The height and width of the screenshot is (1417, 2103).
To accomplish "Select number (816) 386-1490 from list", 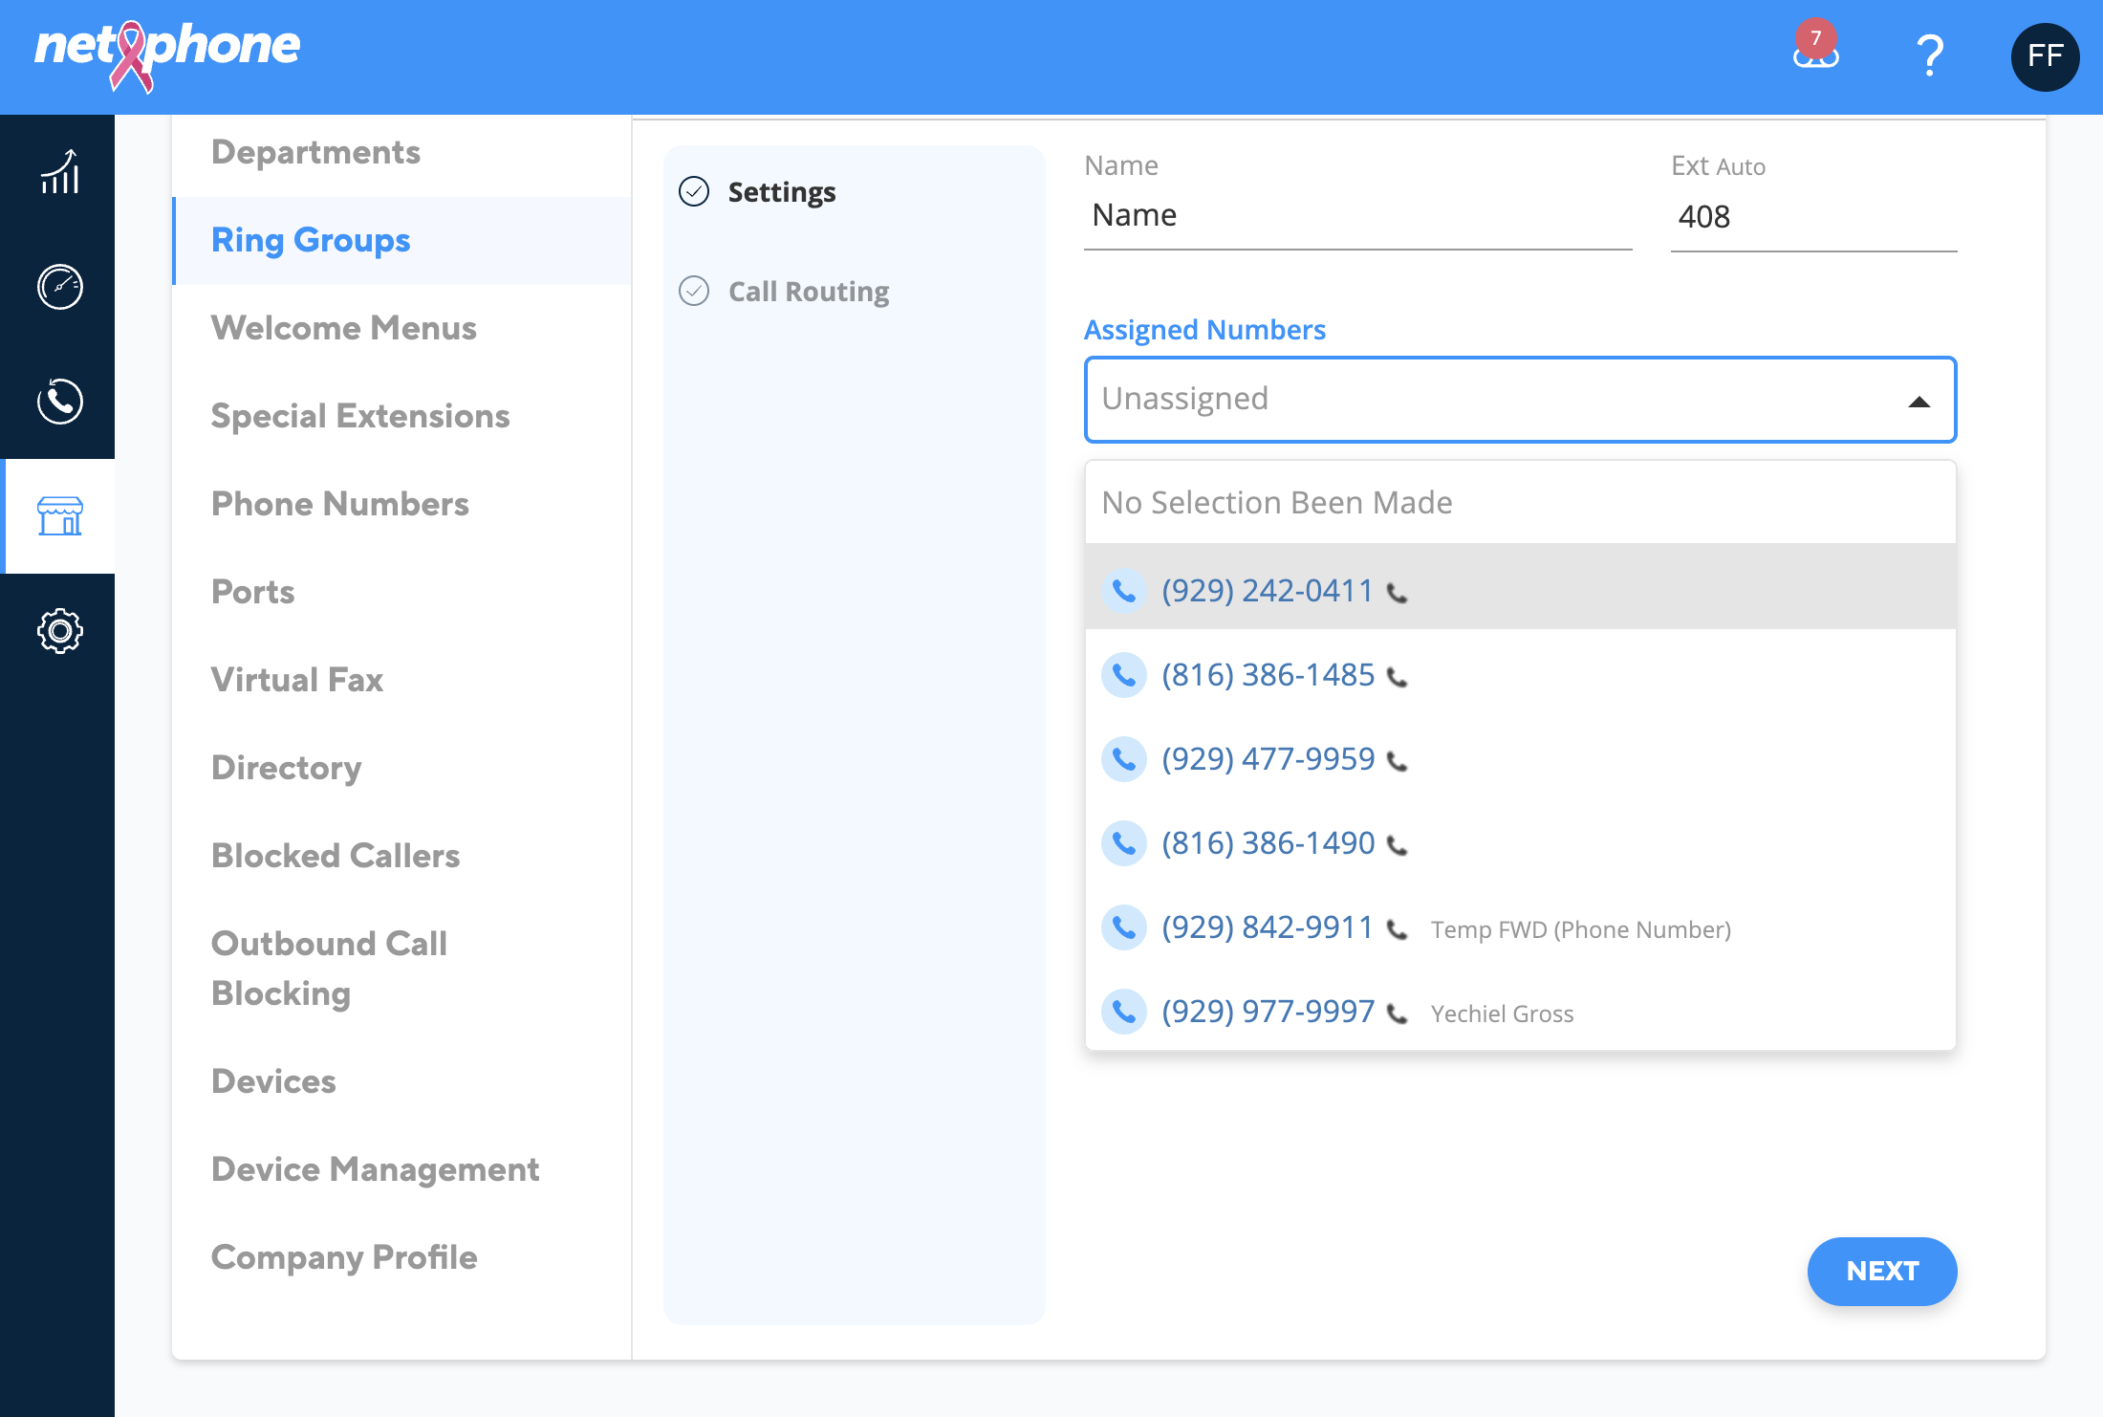I will tap(1520, 843).
